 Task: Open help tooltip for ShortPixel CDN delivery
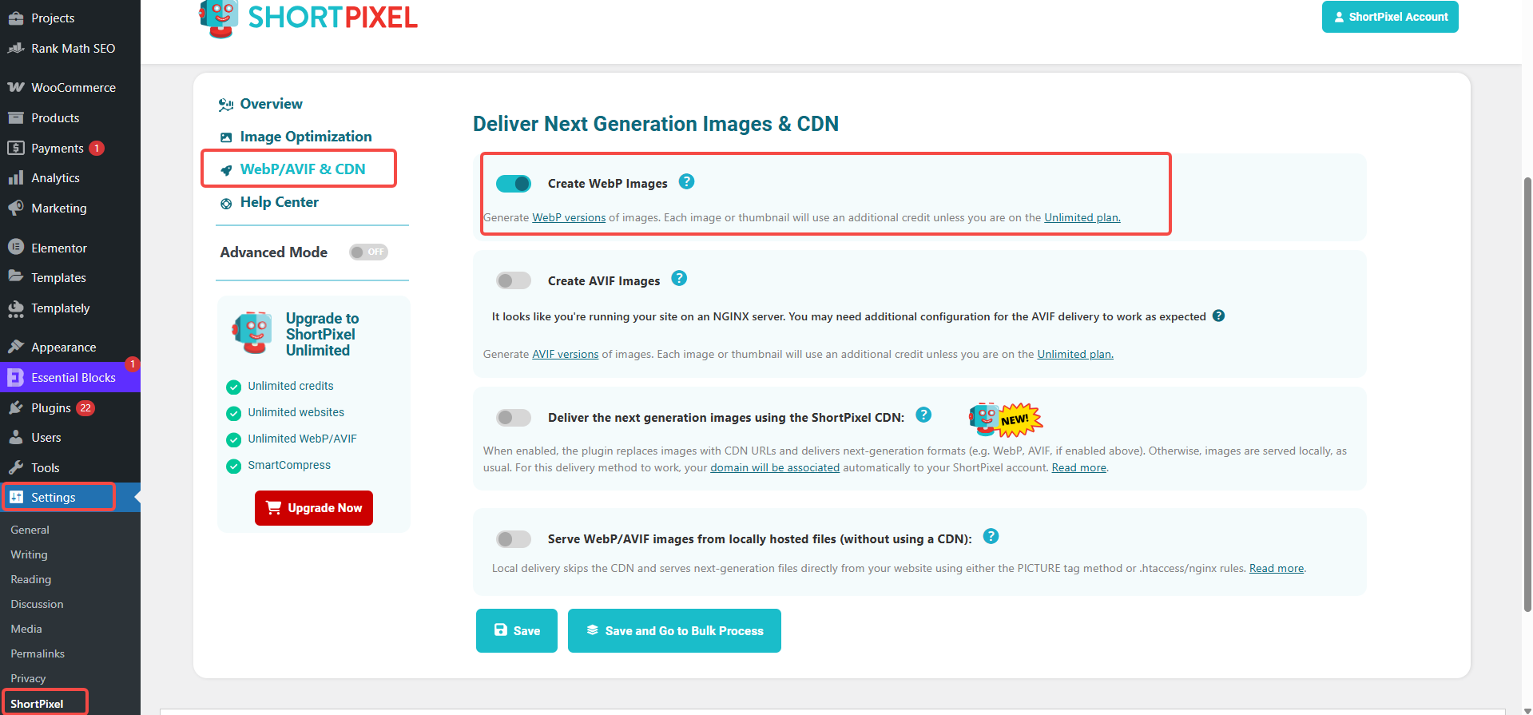coord(923,415)
